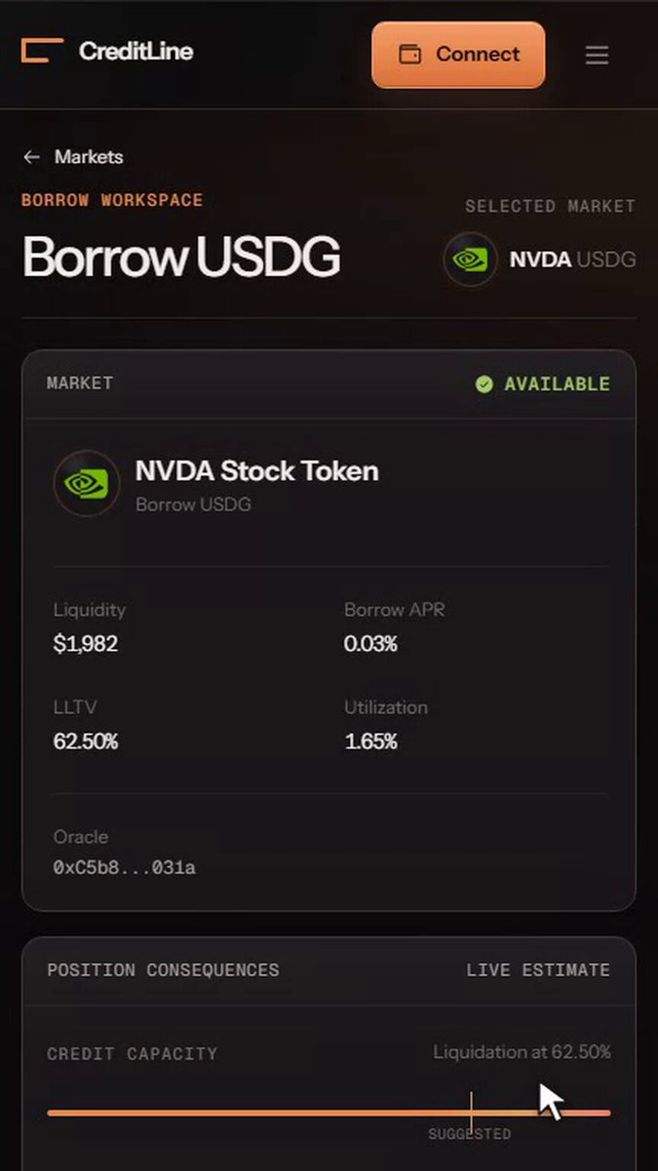Click the Live Estimate label
Screen dimensions: 658x1171
pyautogui.click(x=538, y=970)
